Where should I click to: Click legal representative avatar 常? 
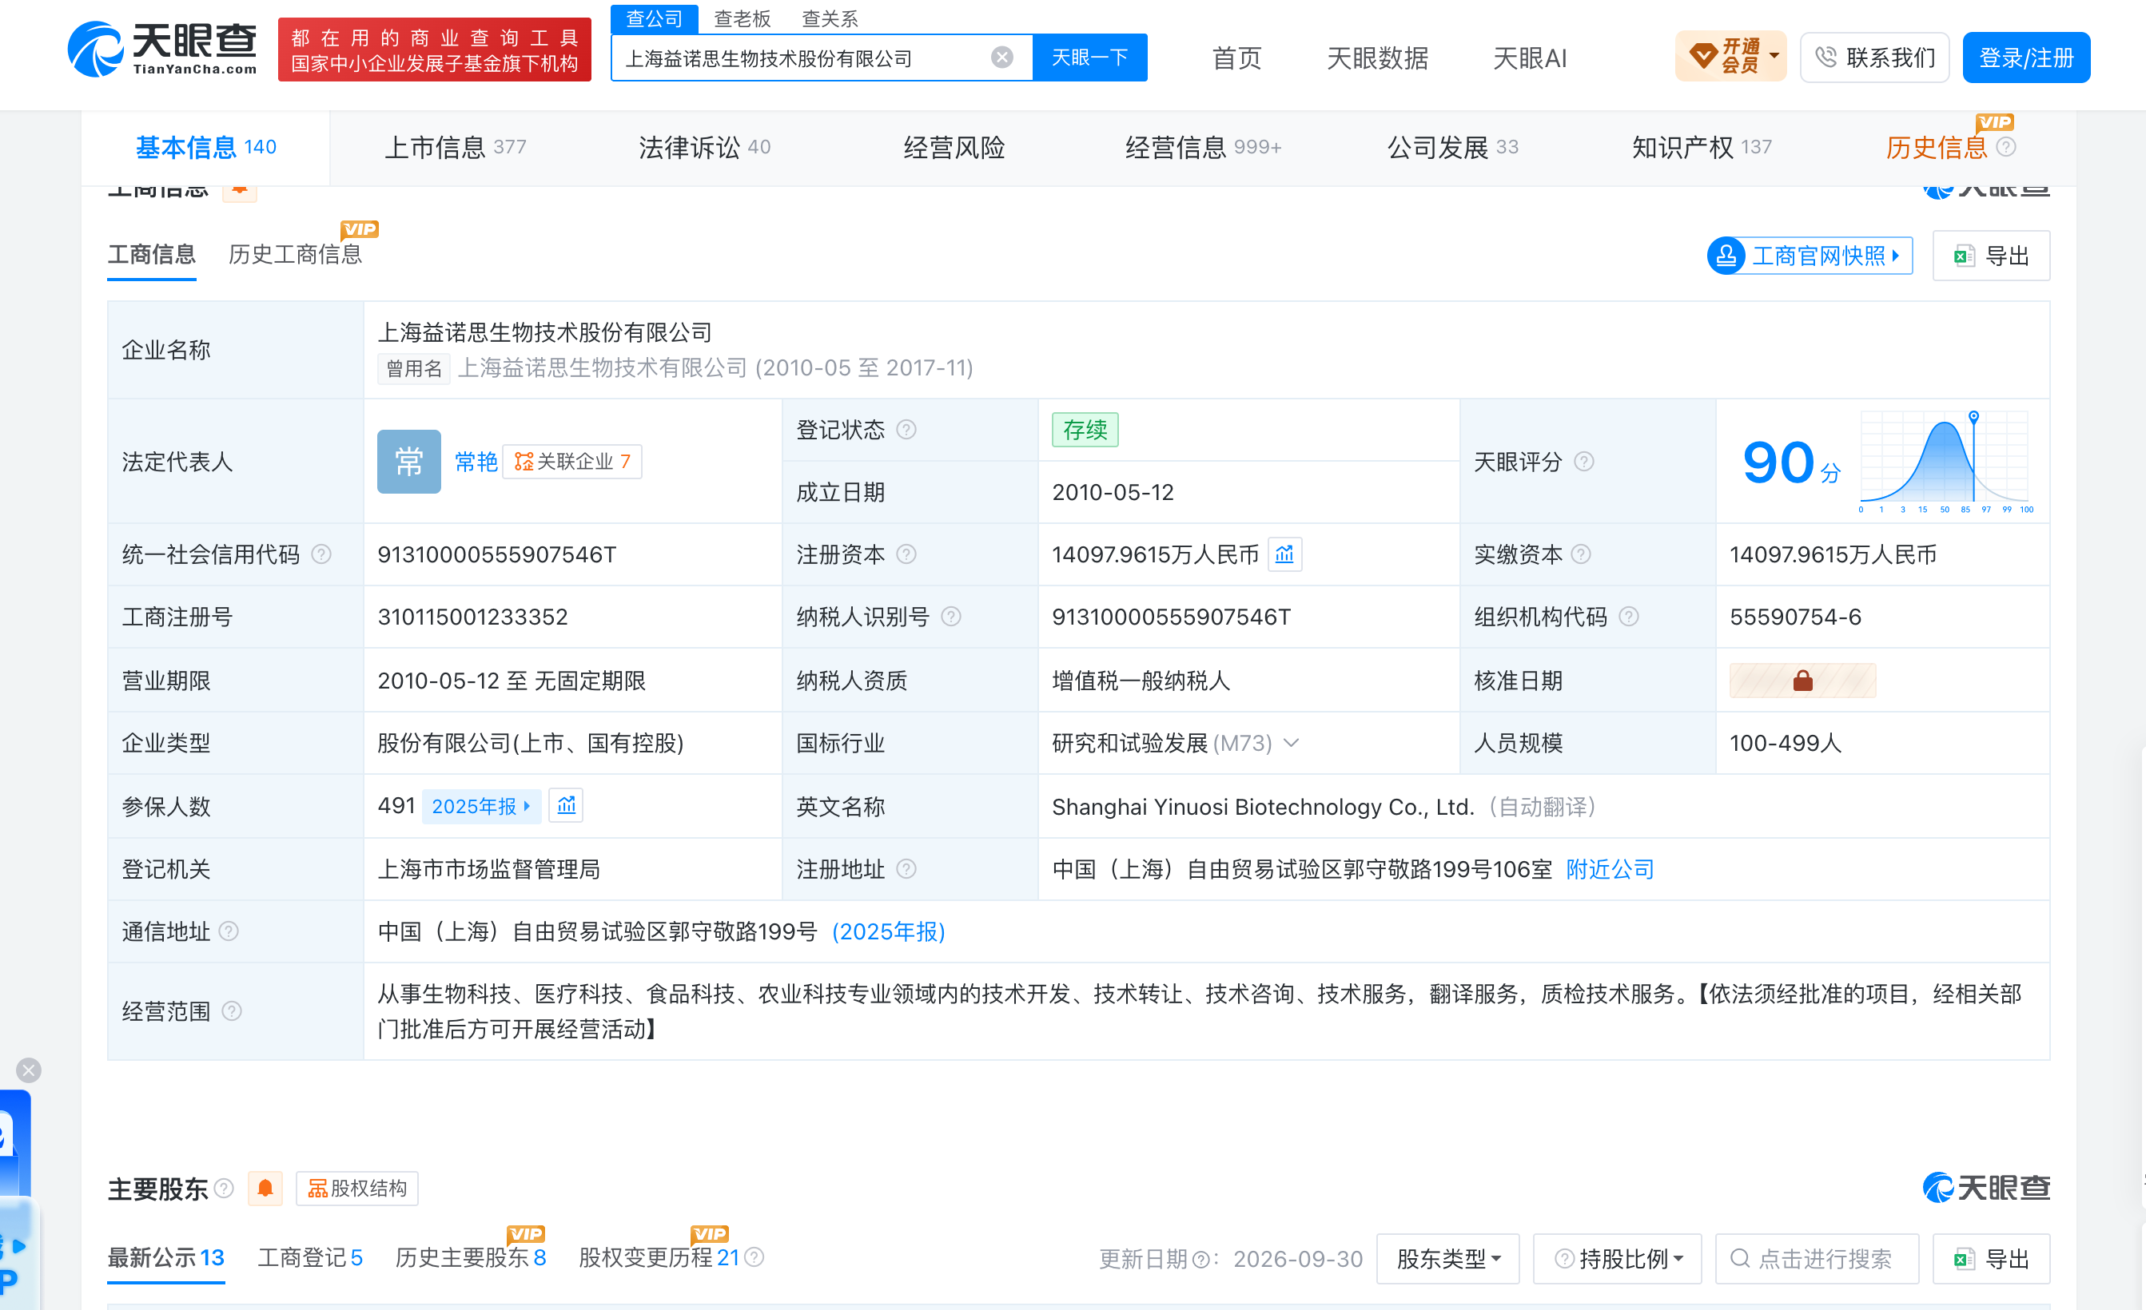408,462
